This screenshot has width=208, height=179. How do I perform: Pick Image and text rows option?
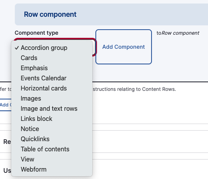click(52, 108)
